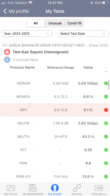Open the Select Test Date dropdown
Image resolution: width=110 pixels, height=196 pixels.
click(x=83, y=34)
